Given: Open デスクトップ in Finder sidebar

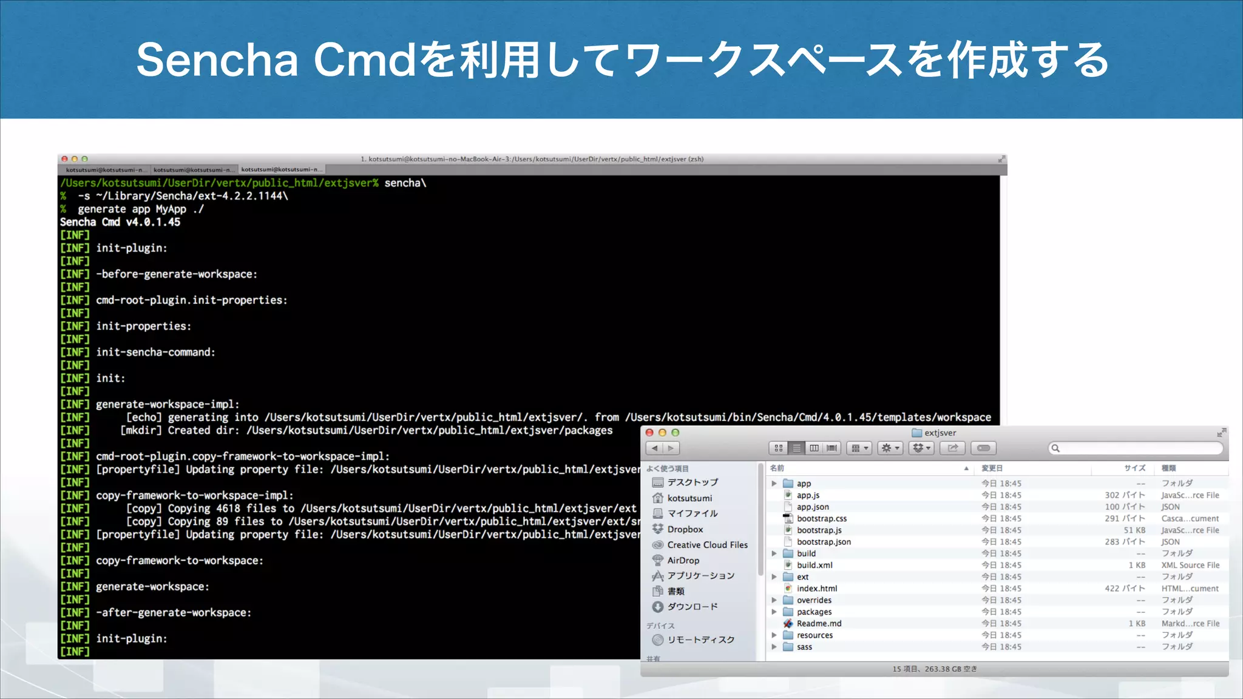Looking at the screenshot, I should 693,482.
